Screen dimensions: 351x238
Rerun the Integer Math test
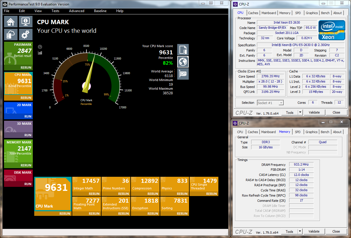click(94, 194)
